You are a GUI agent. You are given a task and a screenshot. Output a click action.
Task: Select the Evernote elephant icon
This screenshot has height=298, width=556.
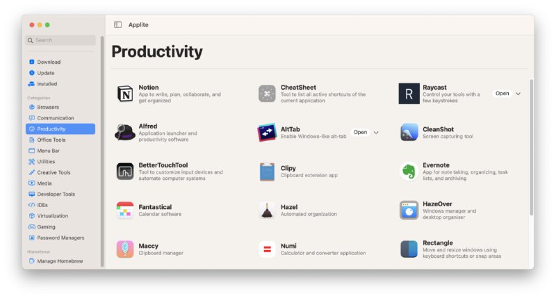[x=409, y=172]
